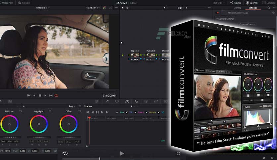Toggle the Zoom tracking checkbox
The height and width of the screenshot is (160, 277).
point(135,112)
